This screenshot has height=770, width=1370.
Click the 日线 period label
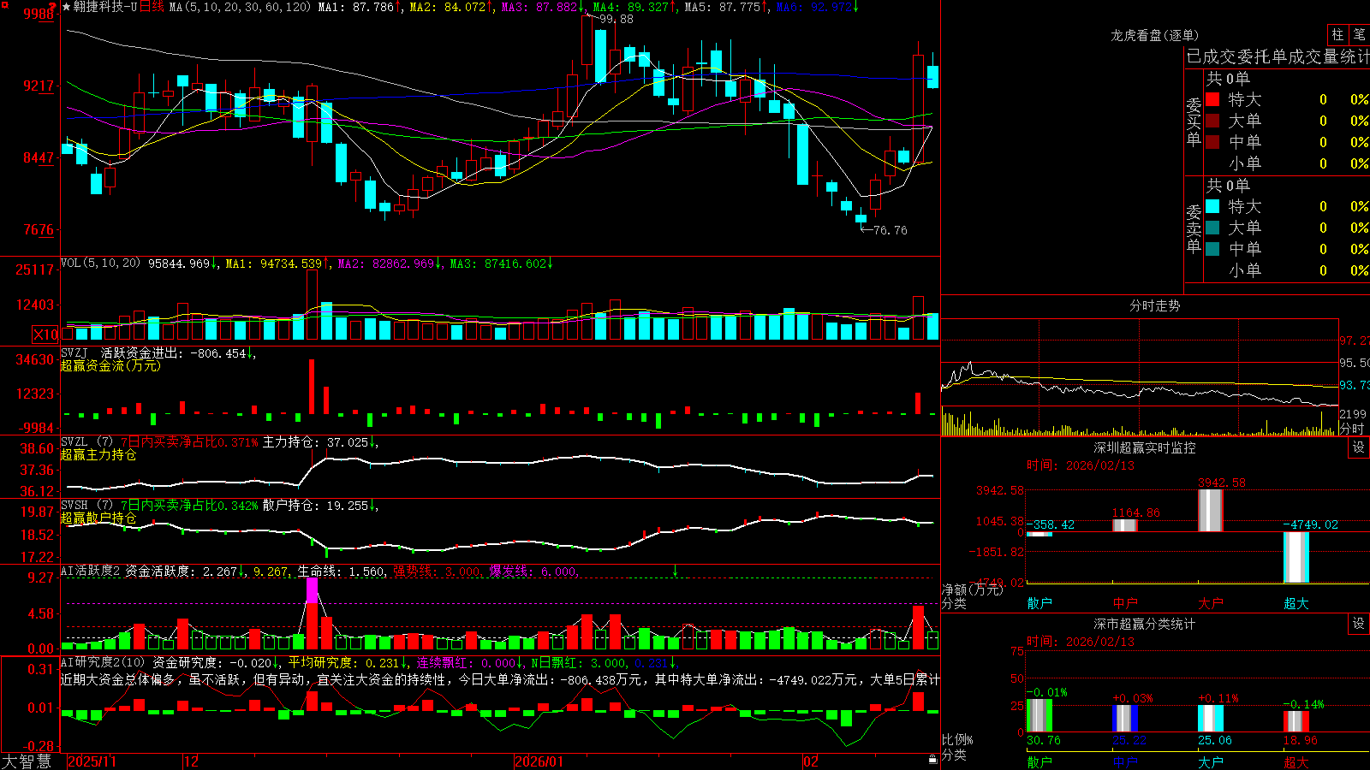coord(152,7)
